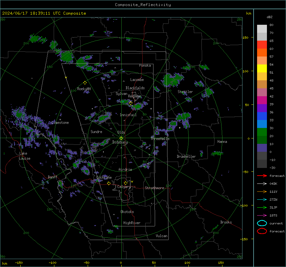
Task: Click the Drumheller city label
Action: pyautogui.click(x=186, y=157)
